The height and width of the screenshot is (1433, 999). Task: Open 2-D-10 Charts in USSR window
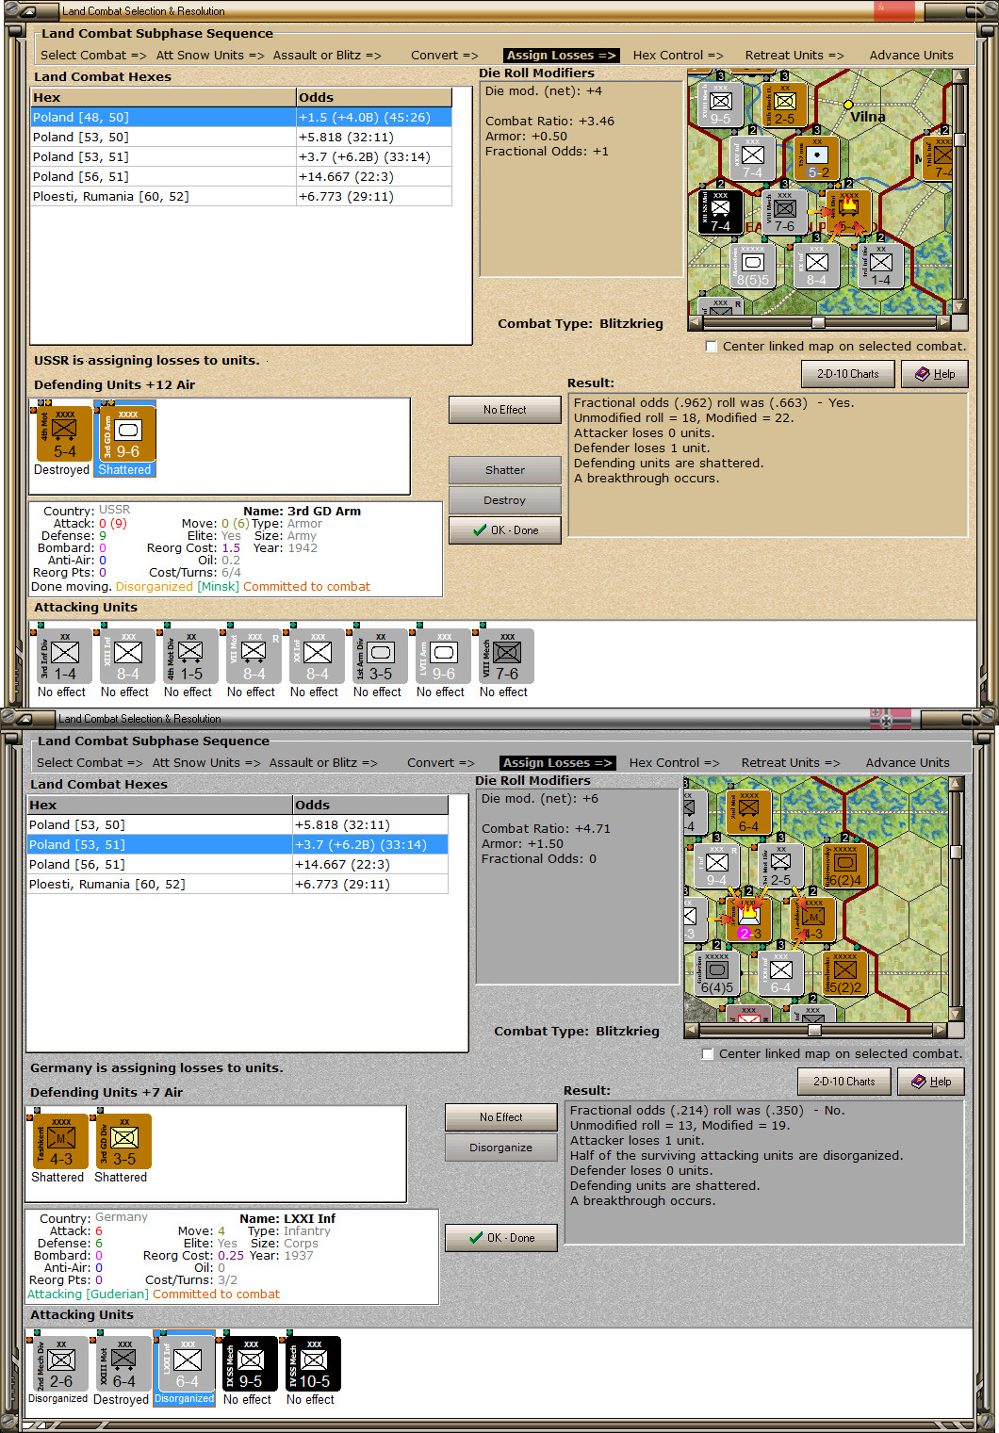point(848,374)
